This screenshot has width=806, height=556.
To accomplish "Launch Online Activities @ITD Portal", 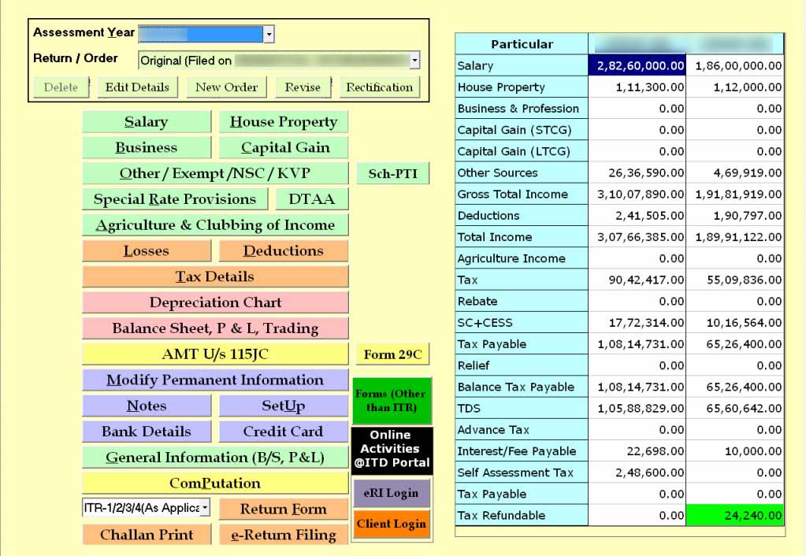I will point(391,449).
